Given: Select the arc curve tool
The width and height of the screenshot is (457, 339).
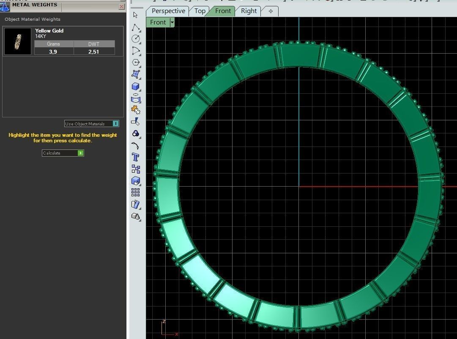Looking at the screenshot, I should [x=136, y=51].
